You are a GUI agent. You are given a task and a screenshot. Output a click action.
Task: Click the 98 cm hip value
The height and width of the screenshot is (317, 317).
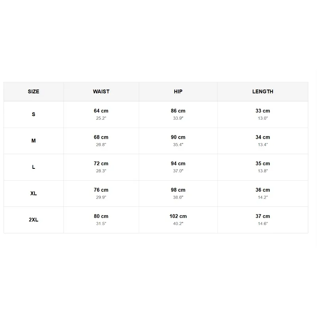178,190
